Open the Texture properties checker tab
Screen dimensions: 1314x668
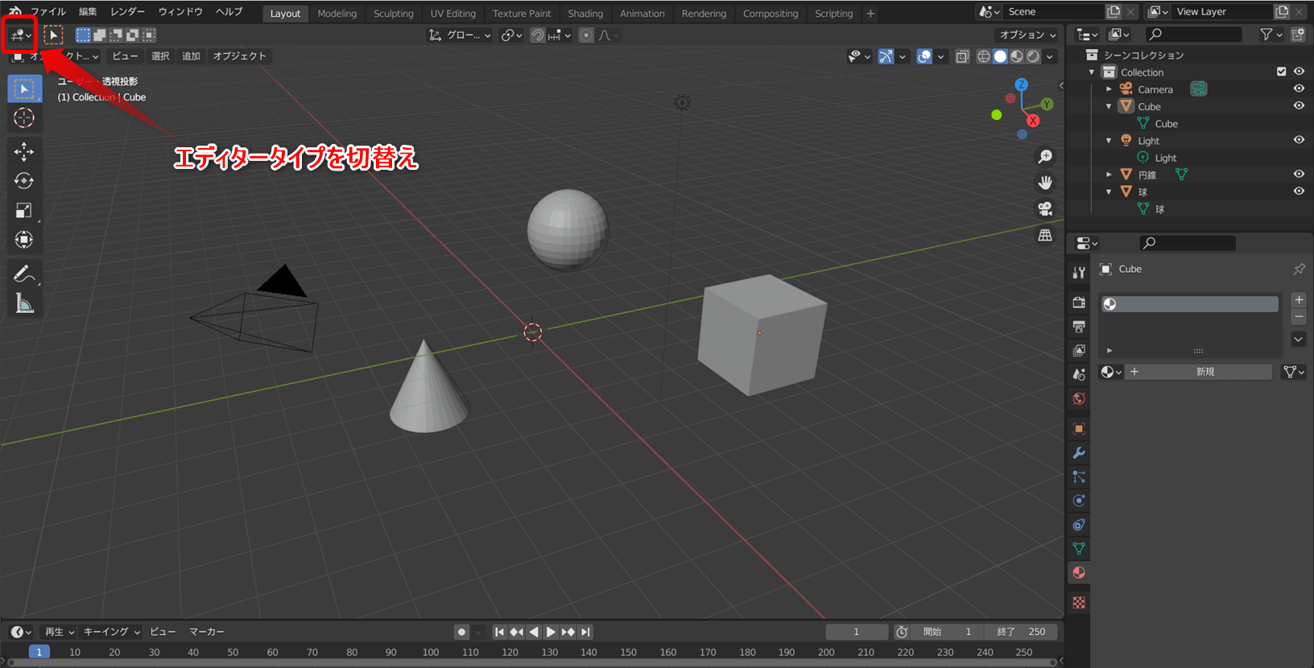(x=1079, y=603)
